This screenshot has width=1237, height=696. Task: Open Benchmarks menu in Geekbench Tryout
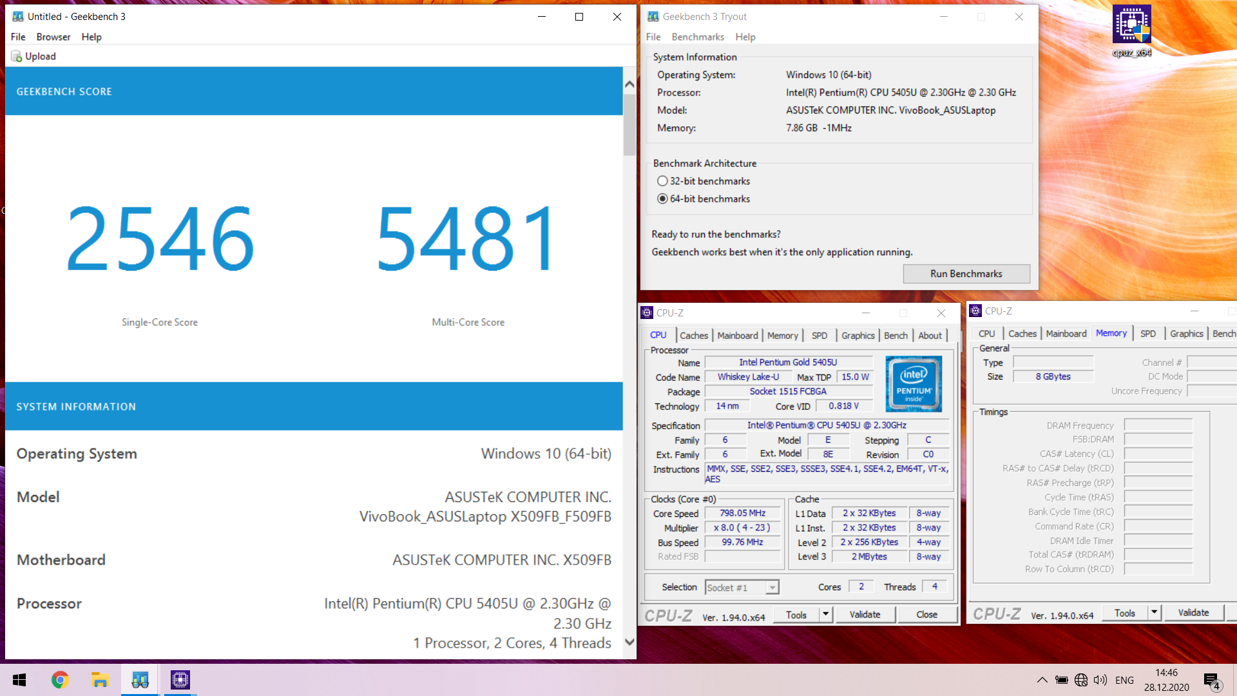pyautogui.click(x=698, y=37)
